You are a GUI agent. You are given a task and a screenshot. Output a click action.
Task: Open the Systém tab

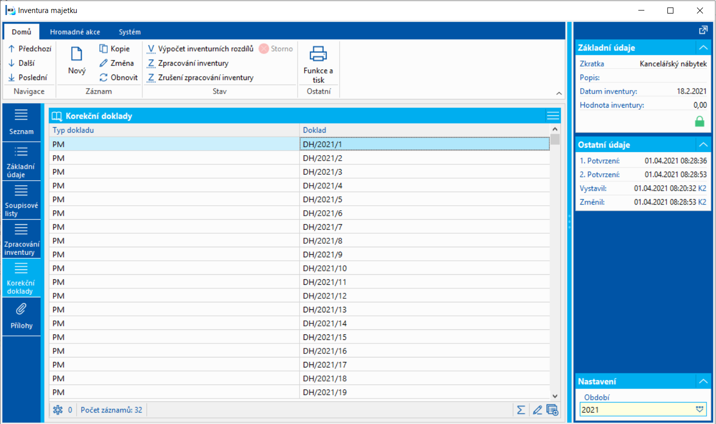(x=130, y=32)
